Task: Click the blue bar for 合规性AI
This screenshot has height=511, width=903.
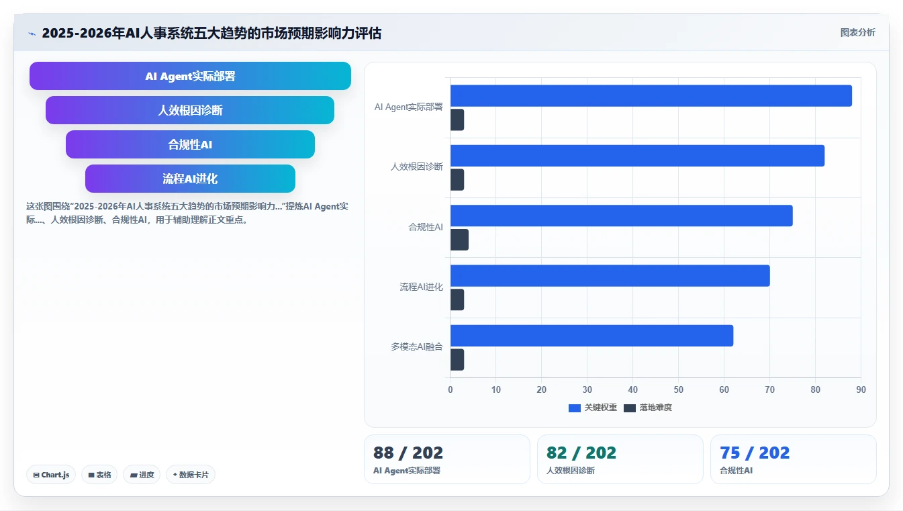Action: point(622,216)
